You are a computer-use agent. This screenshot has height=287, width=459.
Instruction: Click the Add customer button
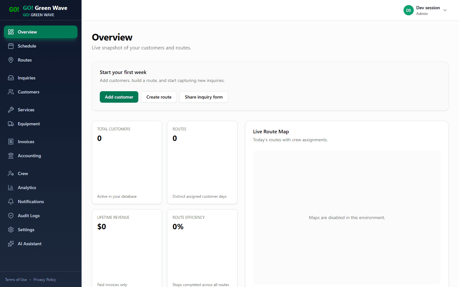[x=119, y=97]
